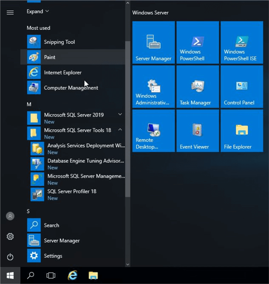Screen dimensions: 269x284
Task: Click the Expand dropdown above Most used
Action: click(x=38, y=11)
